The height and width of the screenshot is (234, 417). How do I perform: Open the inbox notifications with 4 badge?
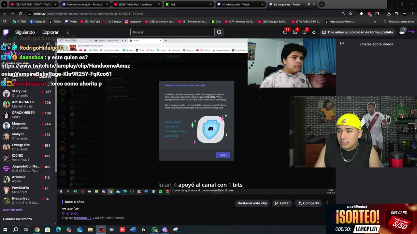pyautogui.click(x=295, y=32)
